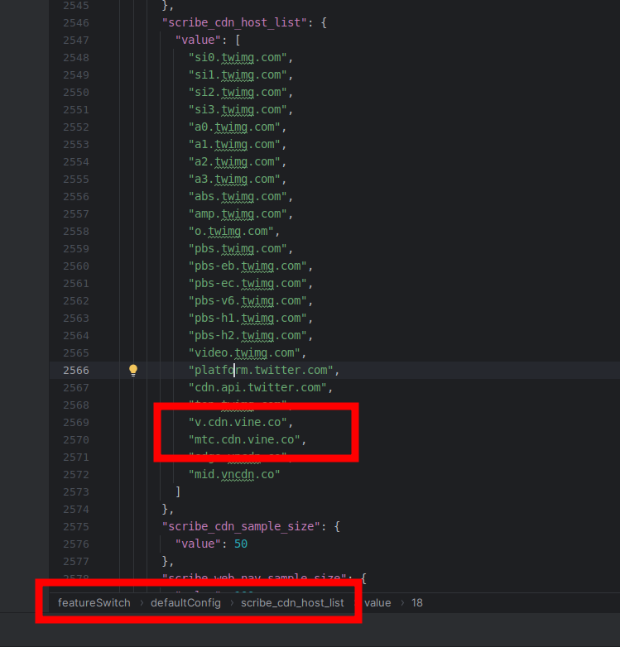Click the "a1.twimg.com" string

coord(234,145)
